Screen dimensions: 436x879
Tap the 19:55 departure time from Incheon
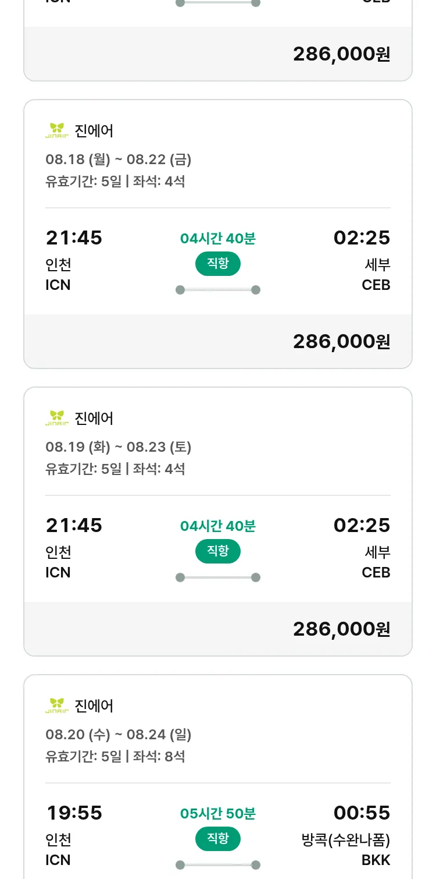[x=74, y=813]
